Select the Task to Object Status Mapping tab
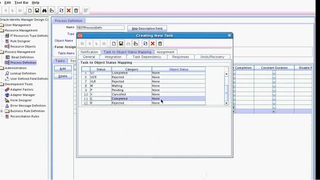 coord(127,52)
